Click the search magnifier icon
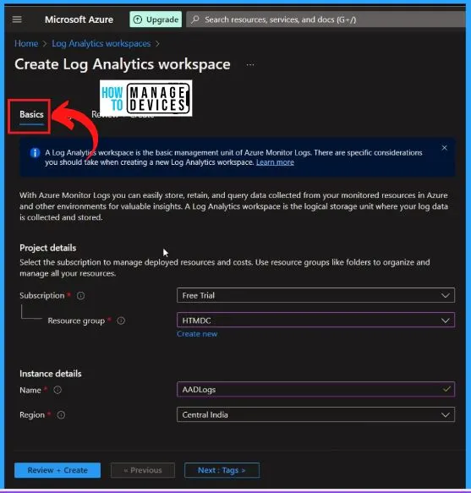The image size is (471, 493). pyautogui.click(x=195, y=19)
